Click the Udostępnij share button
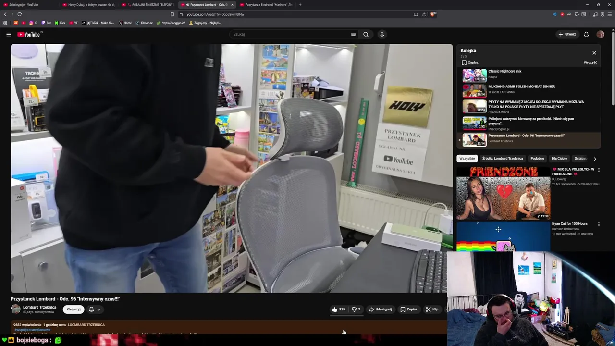 [380, 309]
